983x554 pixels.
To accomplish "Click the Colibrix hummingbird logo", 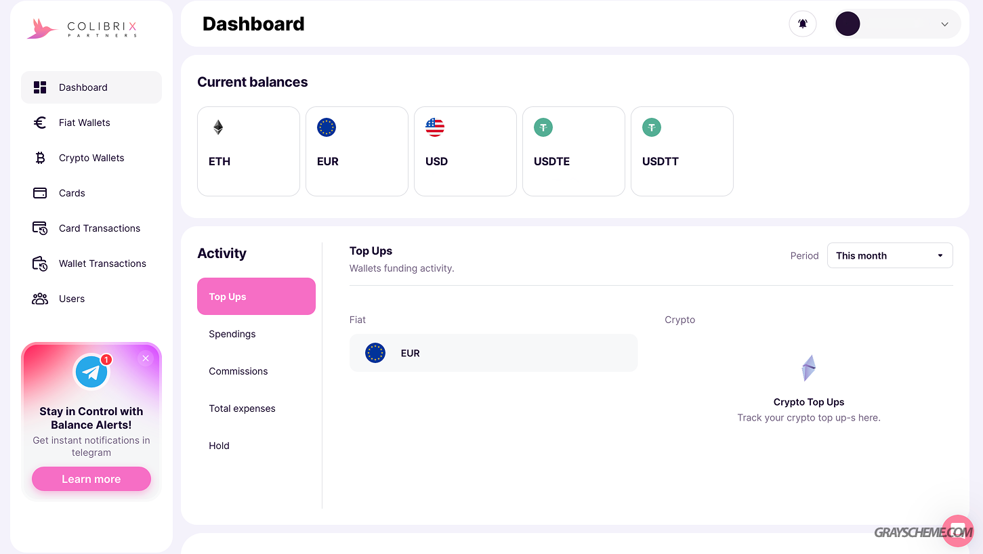I will click(42, 28).
